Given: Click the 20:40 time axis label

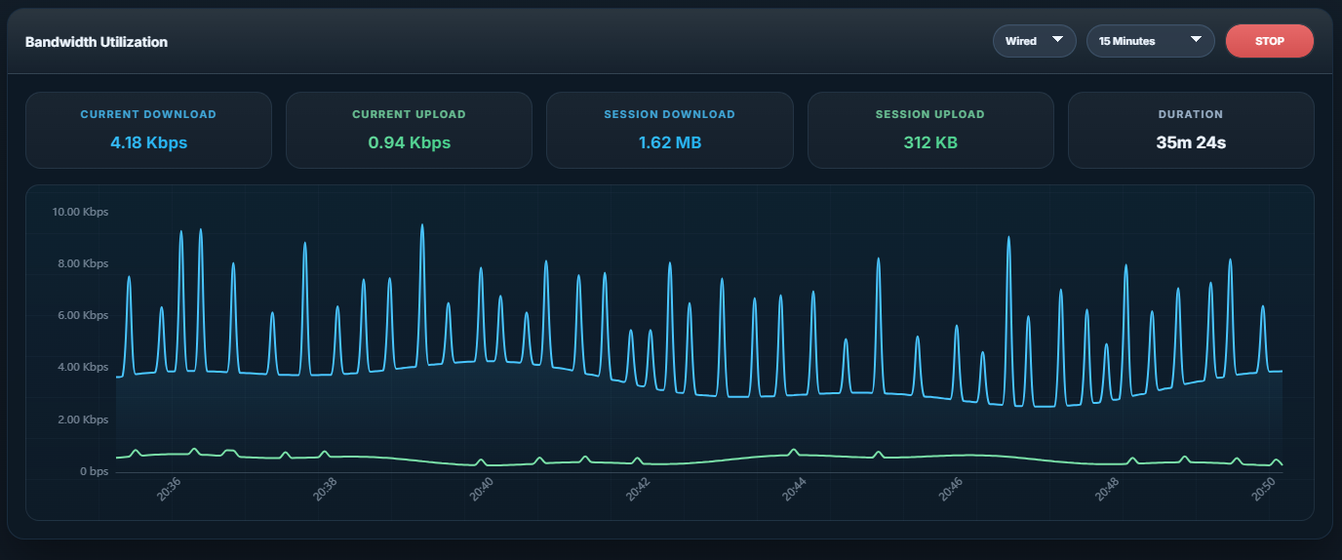Looking at the screenshot, I should (481, 489).
